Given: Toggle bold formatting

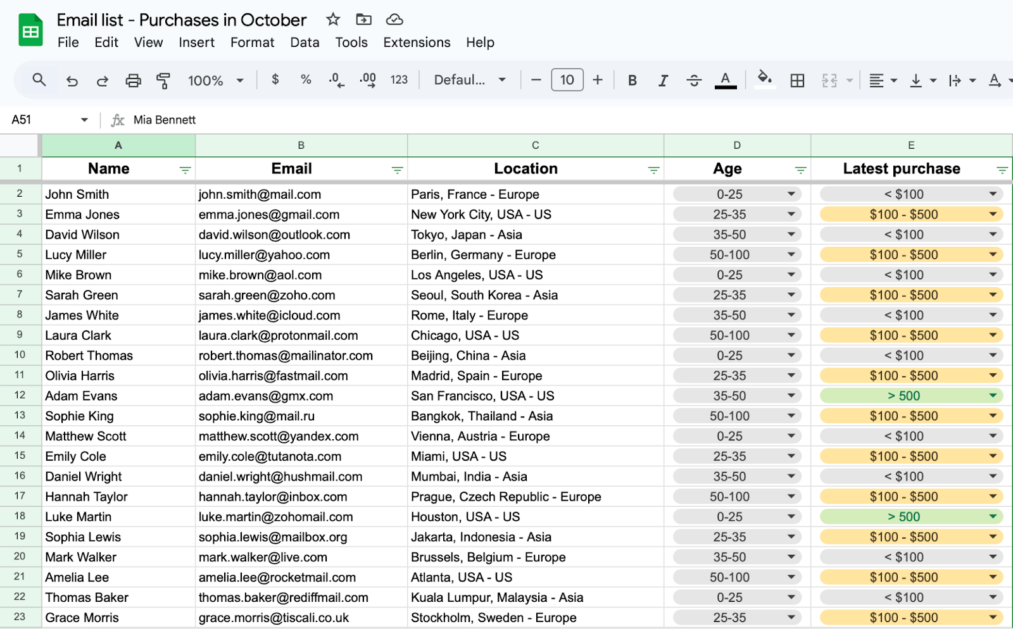Looking at the screenshot, I should coord(631,80).
